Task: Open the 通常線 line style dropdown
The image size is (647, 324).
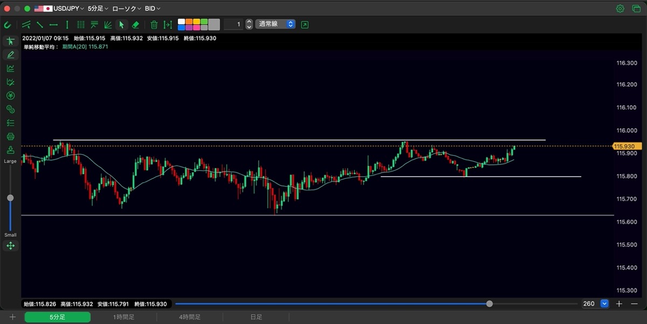Action: (276, 24)
